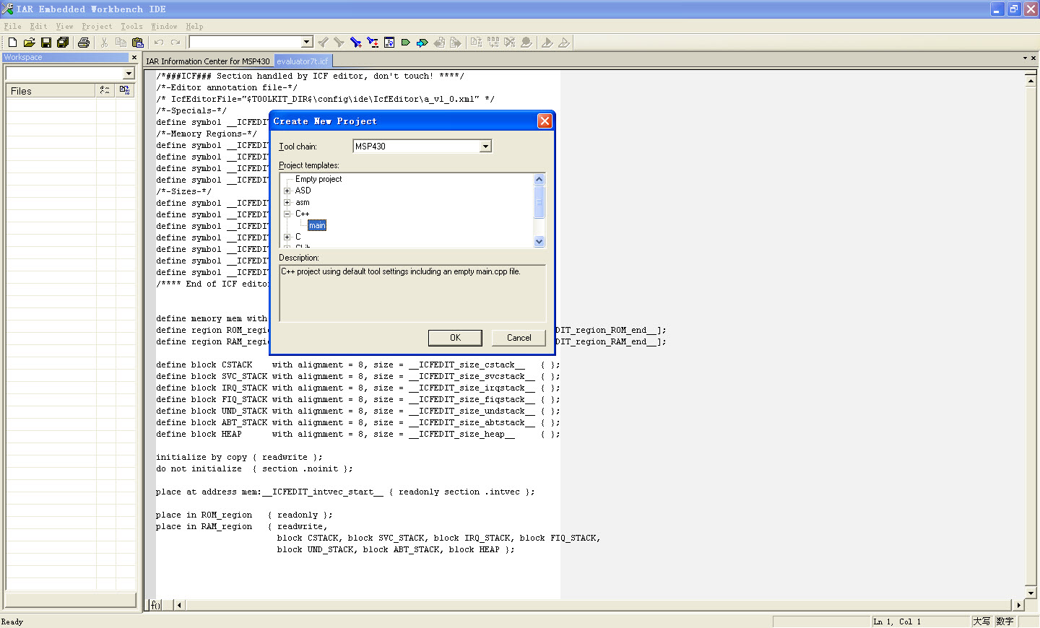Click the Stop Build toolbar icon
Image resolution: width=1040 pixels, height=628 pixels.
point(510,43)
